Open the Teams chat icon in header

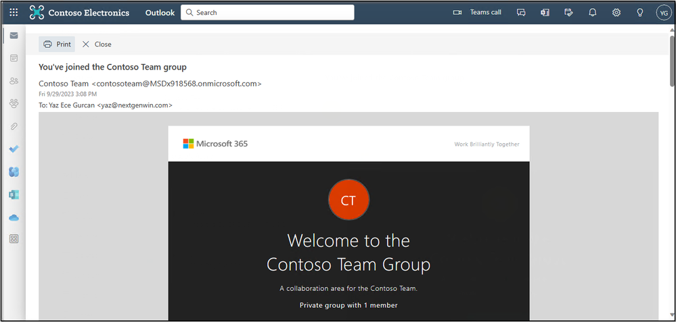click(x=521, y=12)
